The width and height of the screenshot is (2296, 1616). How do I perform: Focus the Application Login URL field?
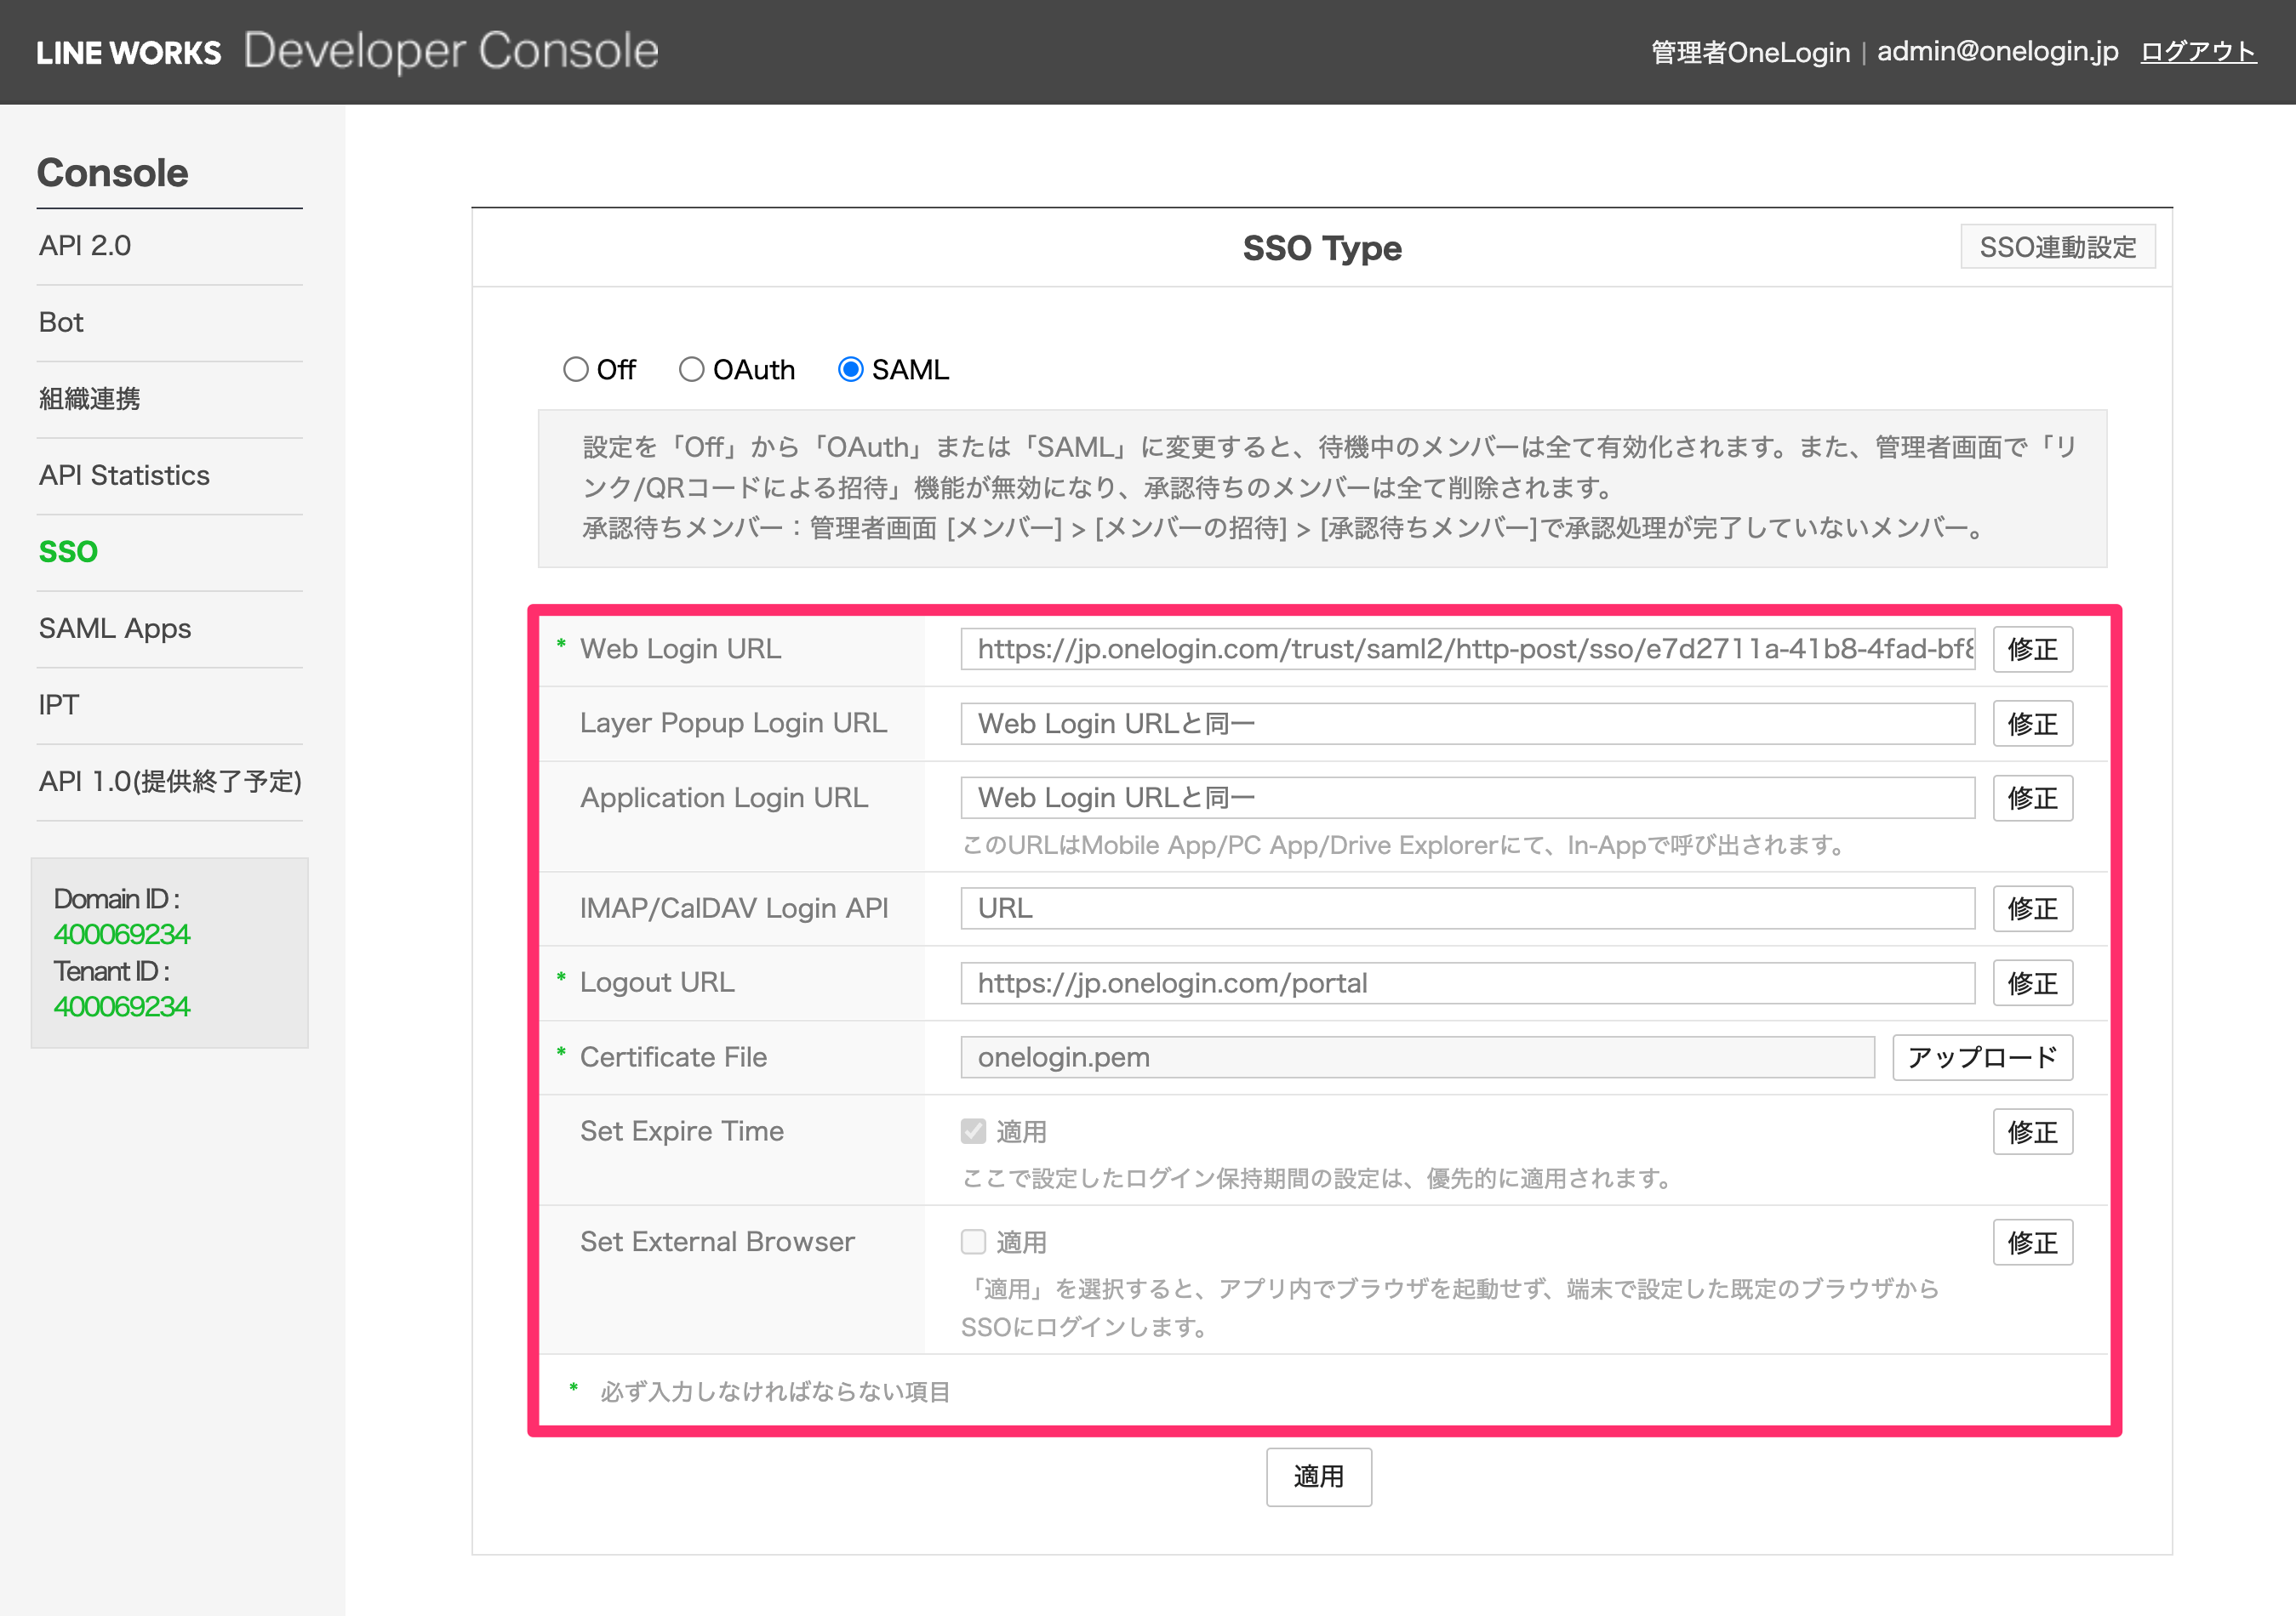[1467, 798]
